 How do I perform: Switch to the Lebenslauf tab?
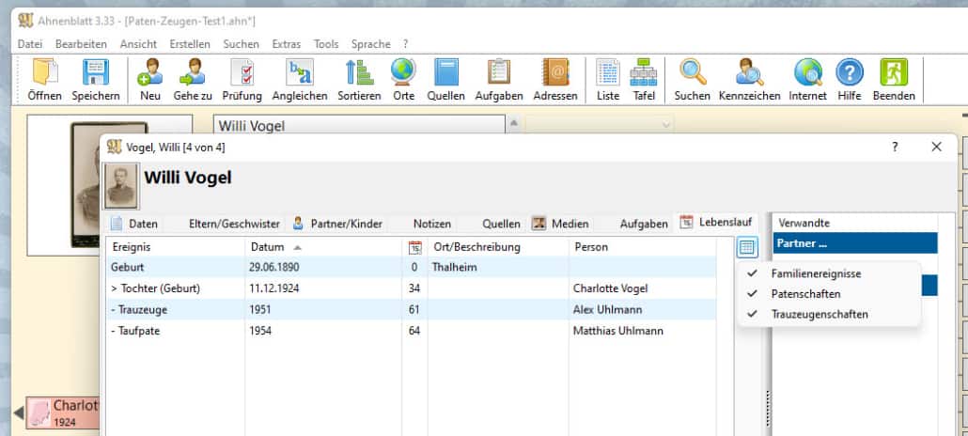pyautogui.click(x=716, y=223)
